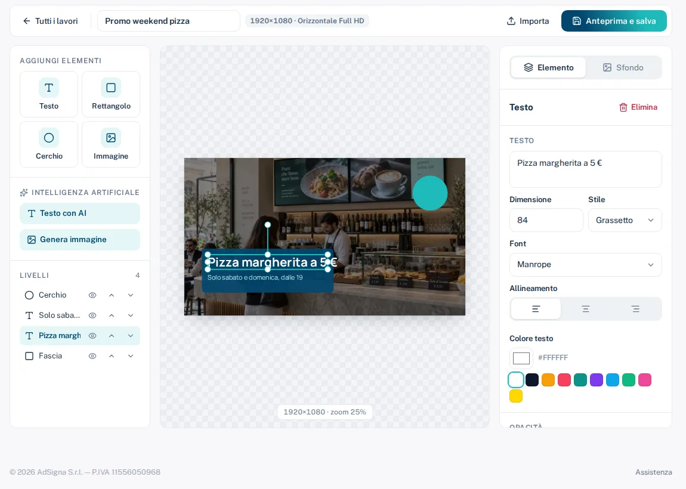Move Cerchio layer up

tap(112, 295)
